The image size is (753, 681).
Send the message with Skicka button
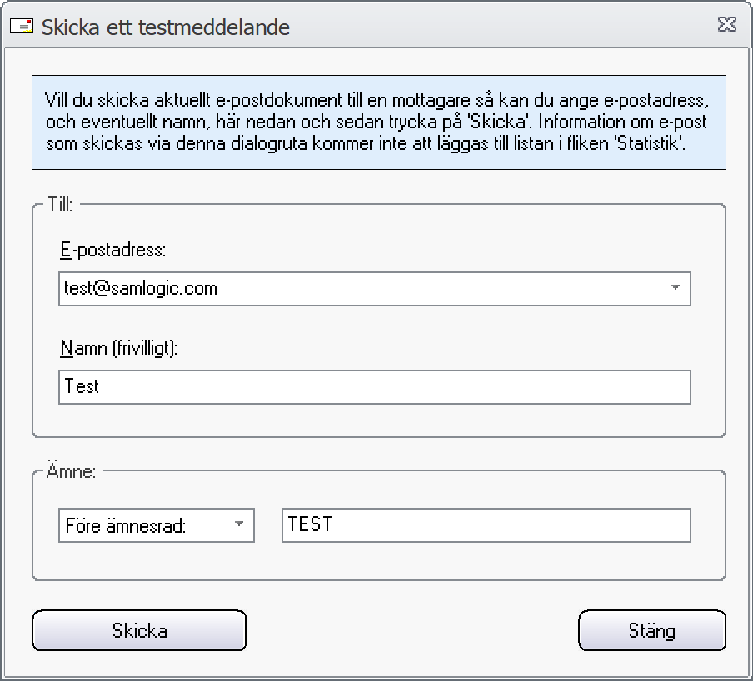139,630
